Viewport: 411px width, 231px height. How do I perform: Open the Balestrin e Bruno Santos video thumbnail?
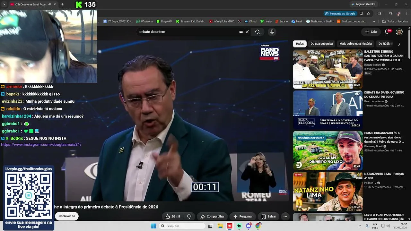tap(328, 69)
